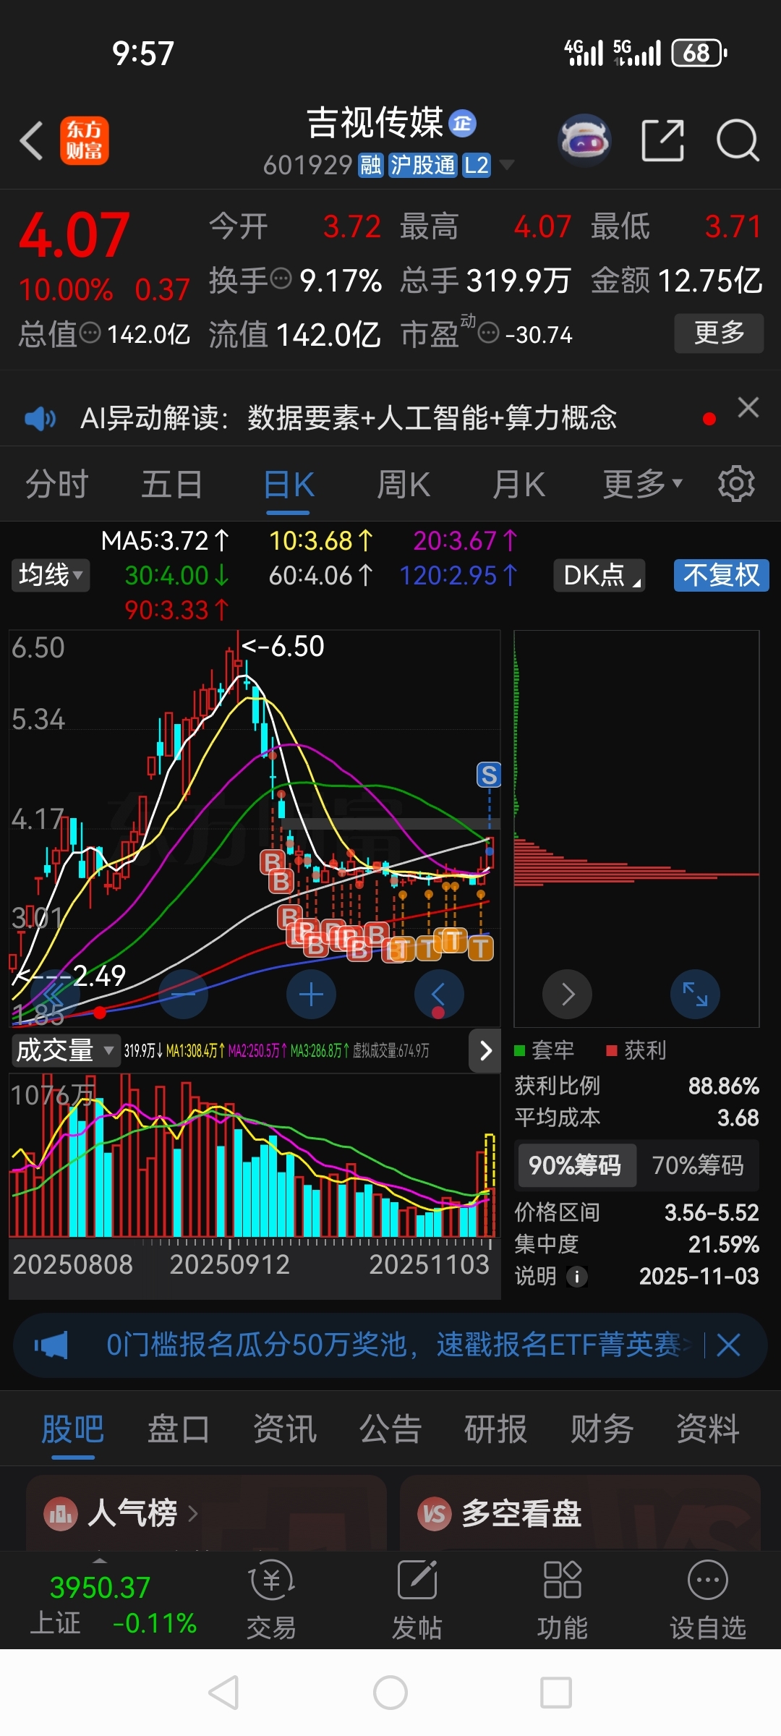Switch to 五日 chart tab

pyautogui.click(x=172, y=484)
